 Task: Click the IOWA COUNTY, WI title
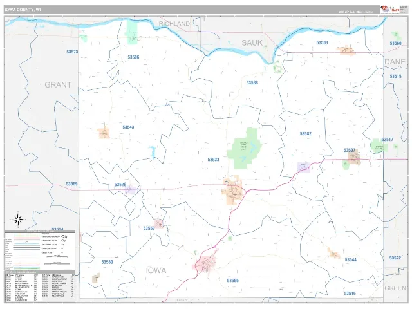point(23,10)
